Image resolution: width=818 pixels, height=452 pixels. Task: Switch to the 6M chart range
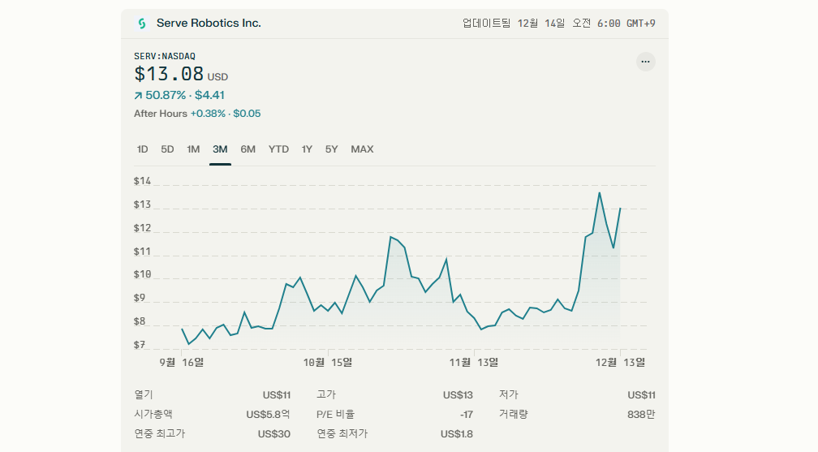point(248,149)
